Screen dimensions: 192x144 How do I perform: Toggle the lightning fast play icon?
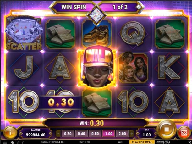[x=18, y=142]
